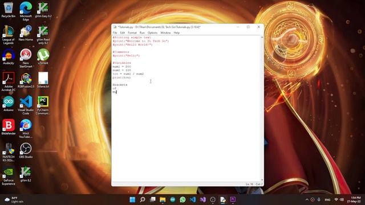Image resolution: width=365 pixels, height=205 pixels.
Task: Open the volume tray control
Action: click(342, 200)
